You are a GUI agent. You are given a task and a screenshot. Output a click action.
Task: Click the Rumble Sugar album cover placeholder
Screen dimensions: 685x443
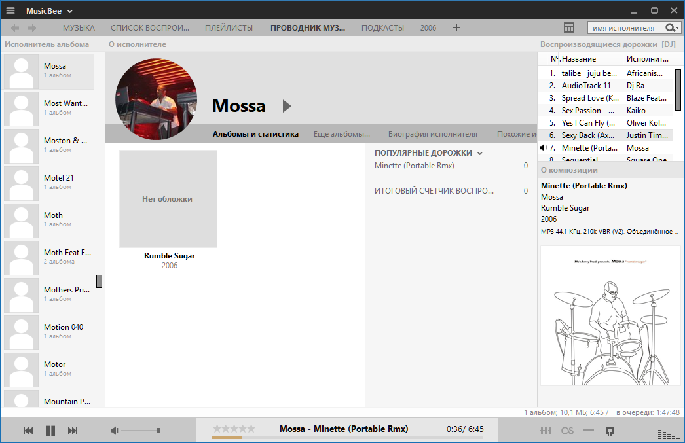(168, 199)
